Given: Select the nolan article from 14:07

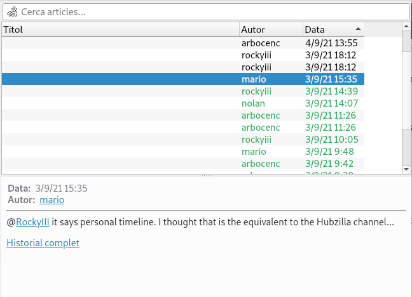Looking at the screenshot, I should point(183,103).
